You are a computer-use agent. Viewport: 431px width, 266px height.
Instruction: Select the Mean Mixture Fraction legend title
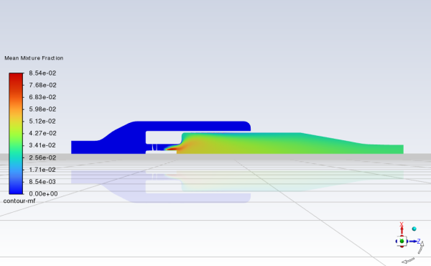click(x=34, y=58)
